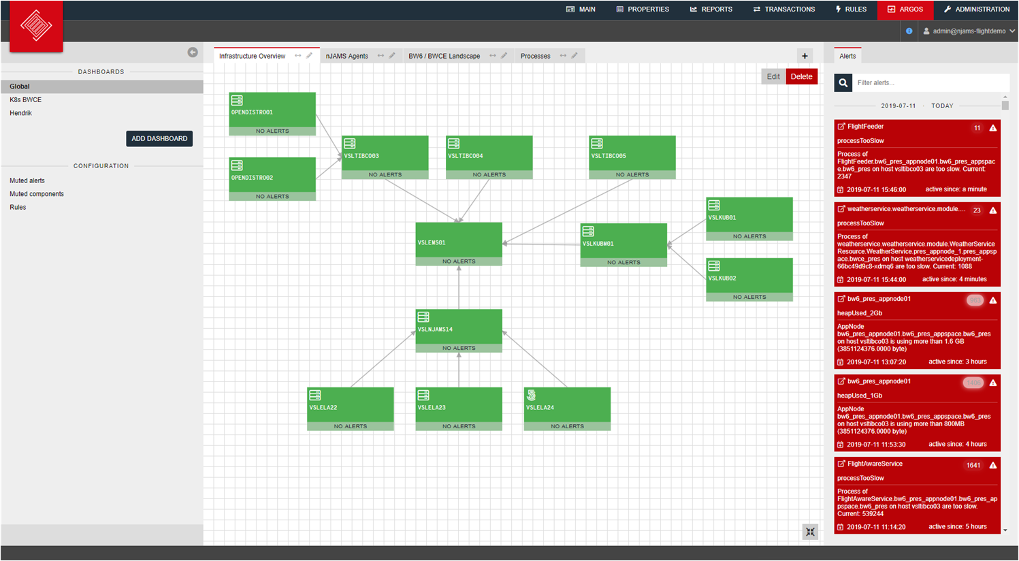Select the OPENDISTR002 server node
Image resolution: width=1019 pixels, height=561 pixels.
pos(272,179)
